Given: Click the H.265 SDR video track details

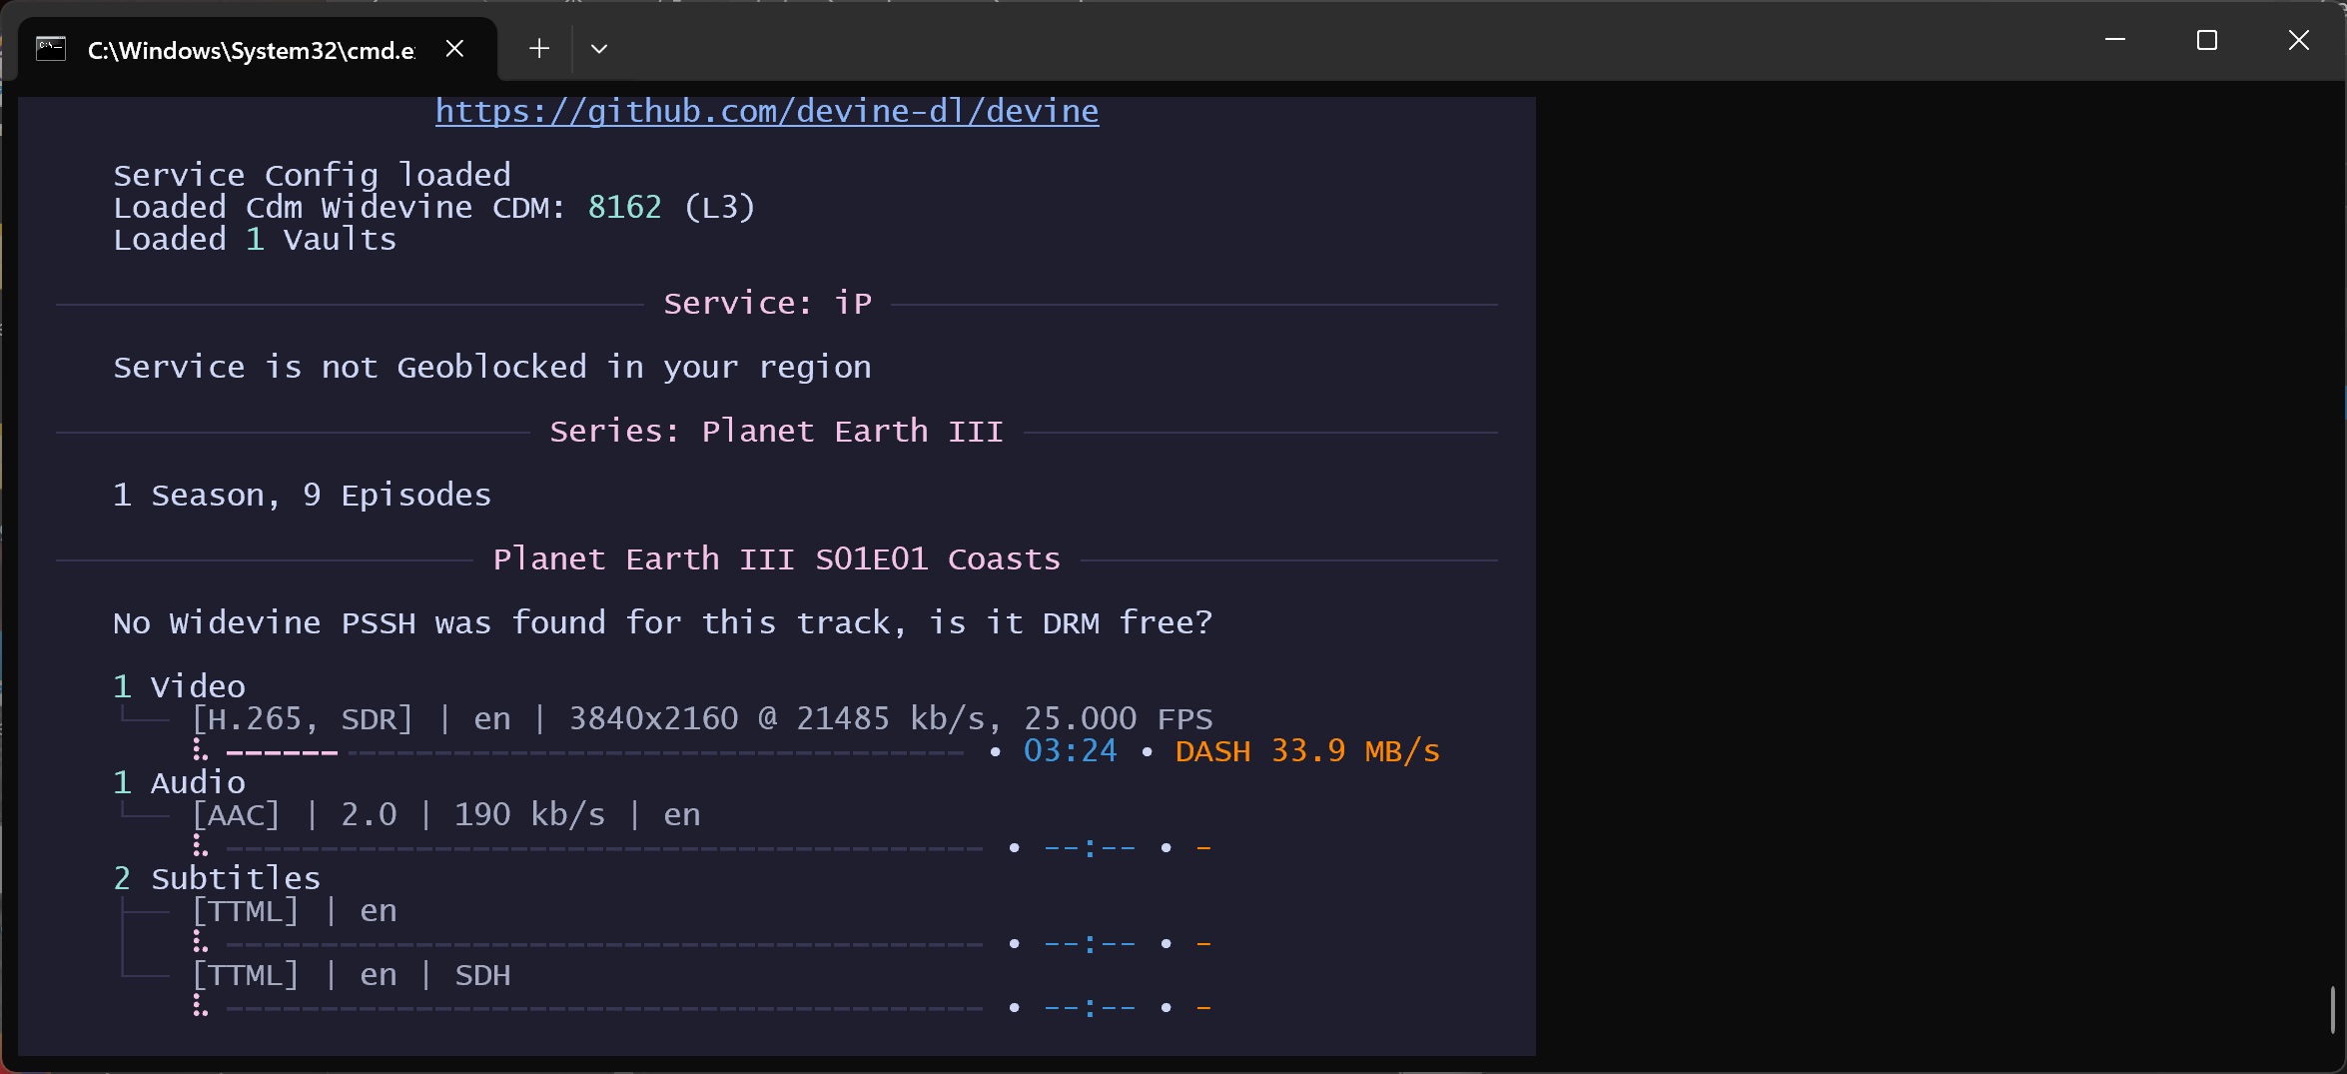Looking at the screenshot, I should click(702, 718).
